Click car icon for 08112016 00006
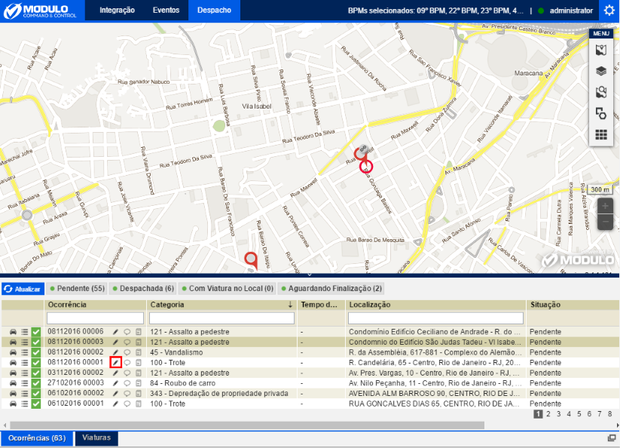 pyautogui.click(x=13, y=332)
